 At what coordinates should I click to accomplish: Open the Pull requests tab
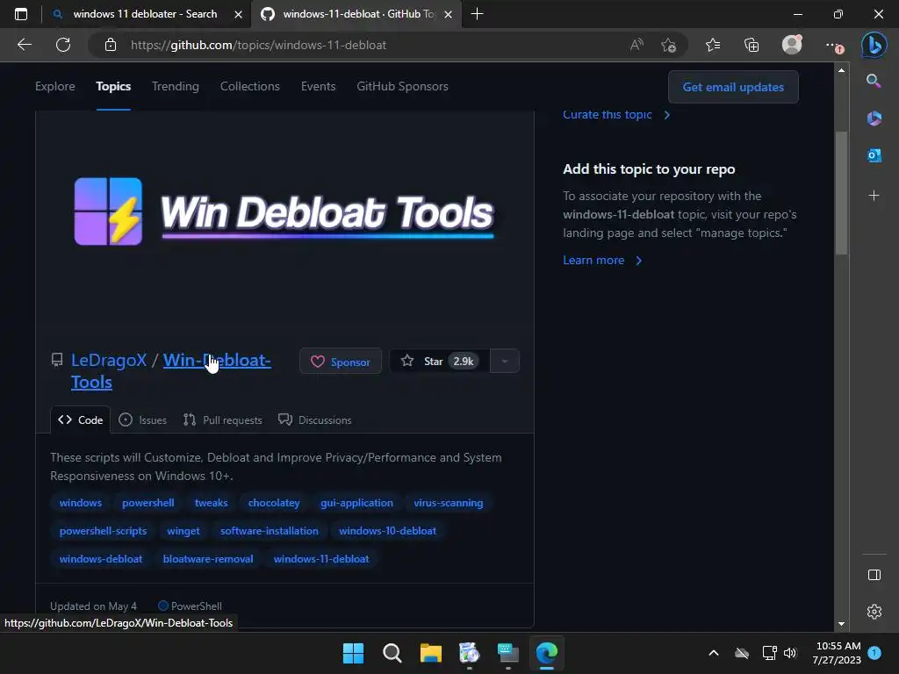coord(222,420)
